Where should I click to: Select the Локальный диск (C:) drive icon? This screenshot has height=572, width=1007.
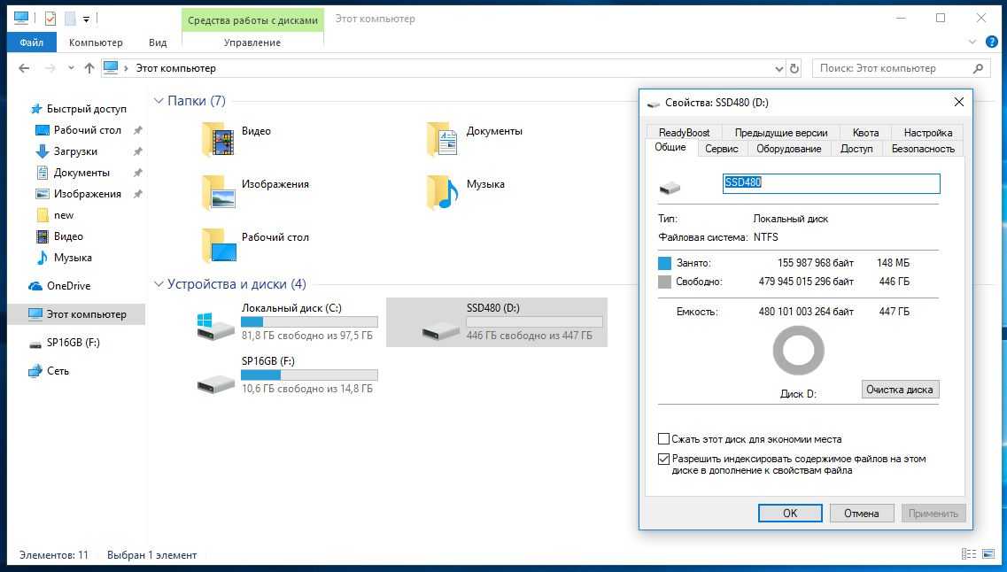pyautogui.click(x=216, y=326)
